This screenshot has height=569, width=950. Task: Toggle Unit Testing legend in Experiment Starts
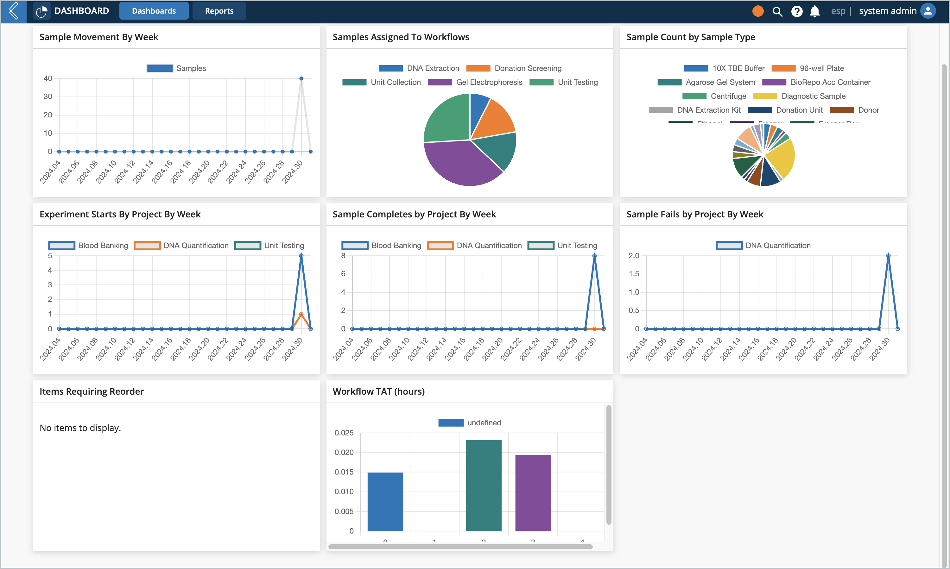point(269,246)
